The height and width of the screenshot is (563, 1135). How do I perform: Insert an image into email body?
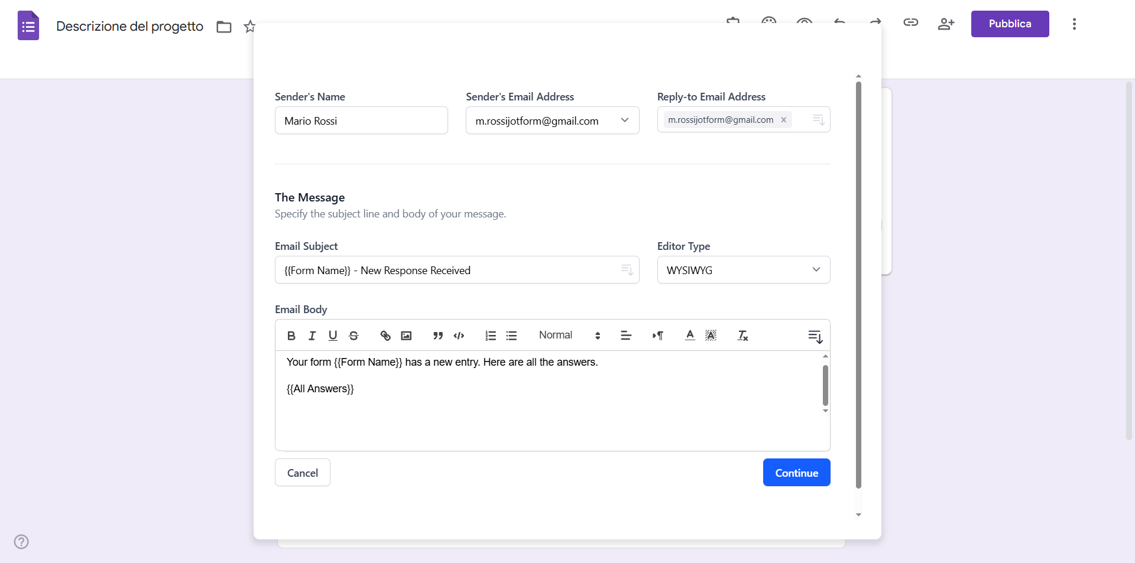click(x=406, y=336)
